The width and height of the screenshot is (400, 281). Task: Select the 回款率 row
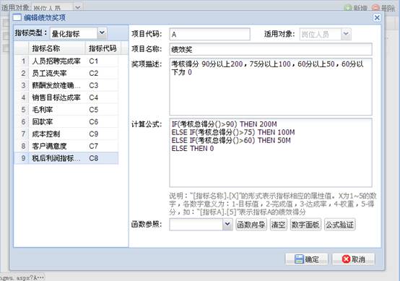point(66,122)
